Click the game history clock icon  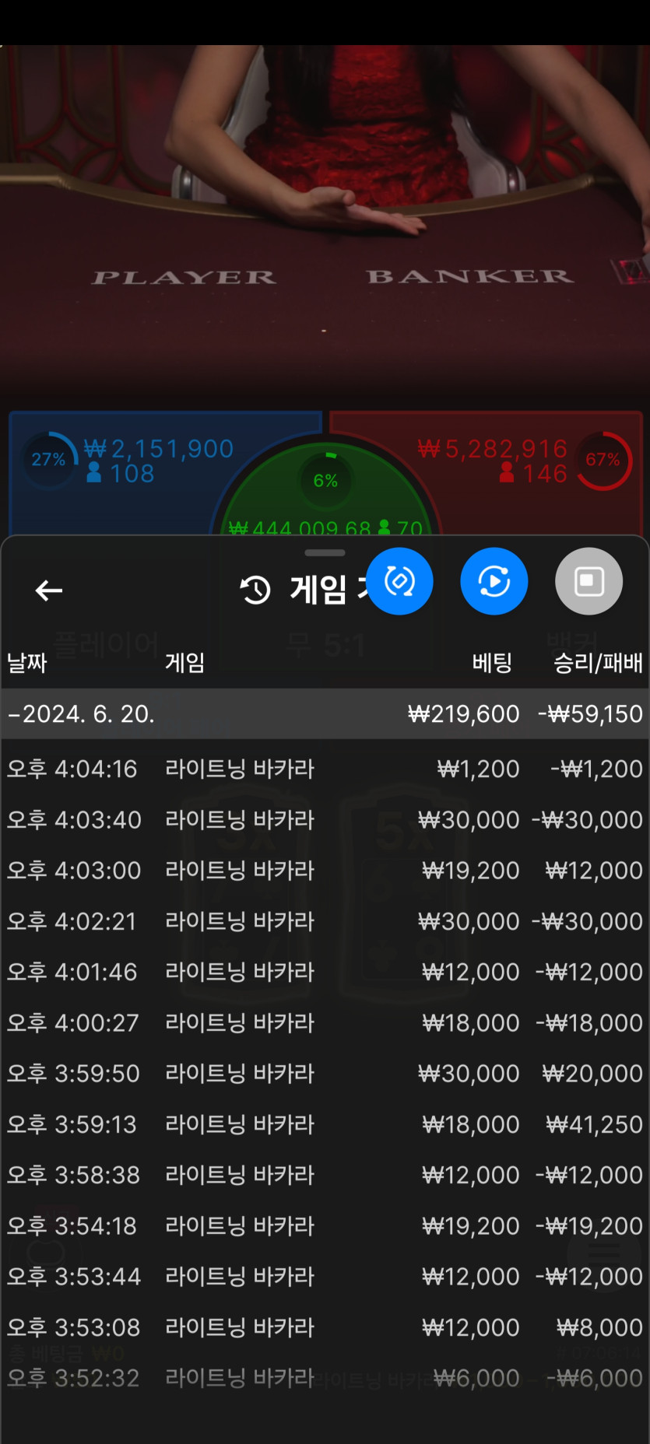[x=255, y=591]
